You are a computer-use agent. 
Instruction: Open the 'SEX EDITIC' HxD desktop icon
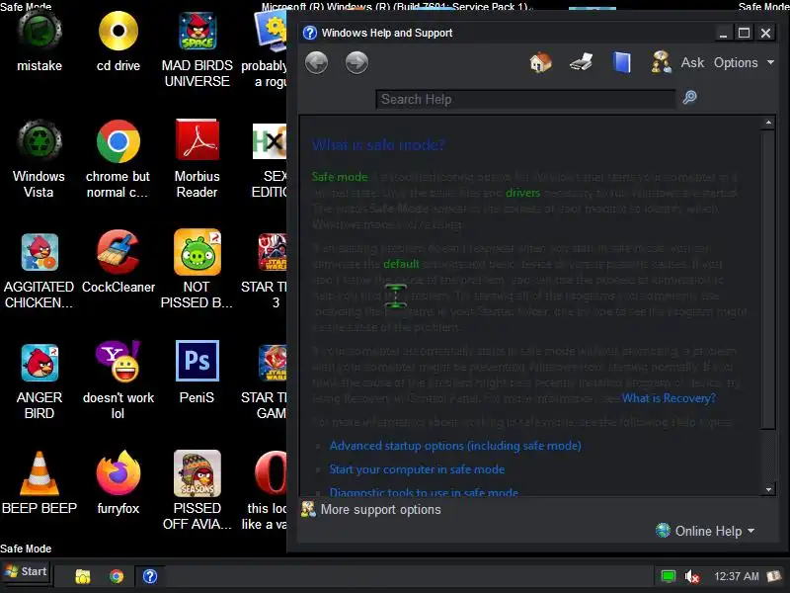270,159
